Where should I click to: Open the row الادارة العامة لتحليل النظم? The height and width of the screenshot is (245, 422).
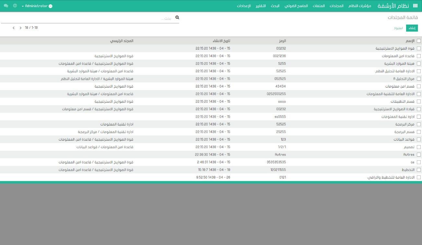click(211, 71)
